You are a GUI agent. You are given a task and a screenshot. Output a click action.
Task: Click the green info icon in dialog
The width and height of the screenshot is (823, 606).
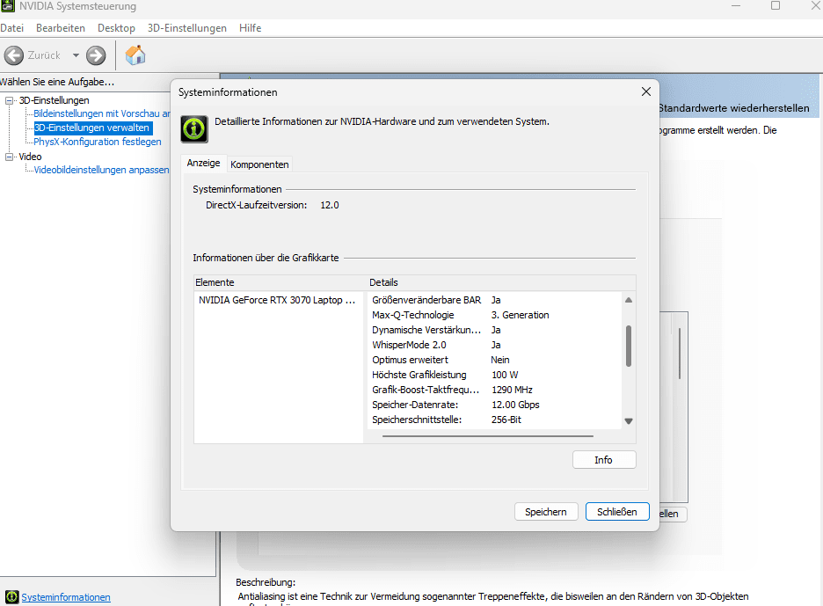coord(194,128)
